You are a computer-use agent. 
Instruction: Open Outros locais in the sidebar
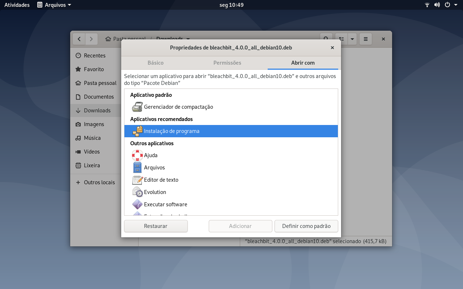[x=95, y=182]
